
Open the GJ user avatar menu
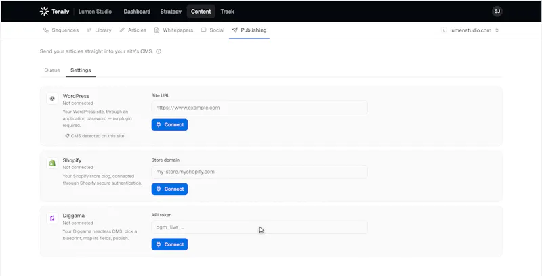coord(497,11)
